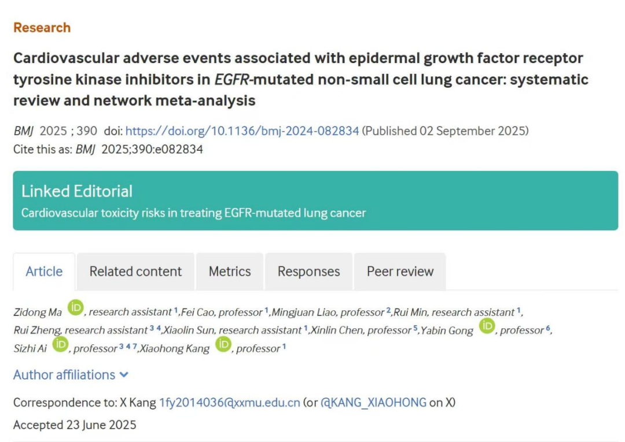
Task: Open the Linked Editorial banner
Action: tap(315, 200)
